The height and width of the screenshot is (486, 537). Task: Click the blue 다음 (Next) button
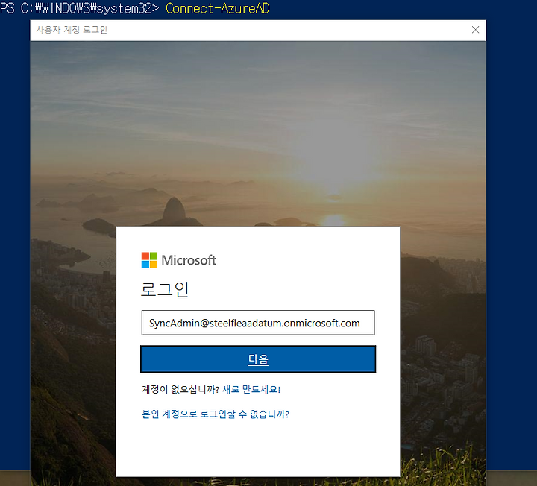point(258,359)
